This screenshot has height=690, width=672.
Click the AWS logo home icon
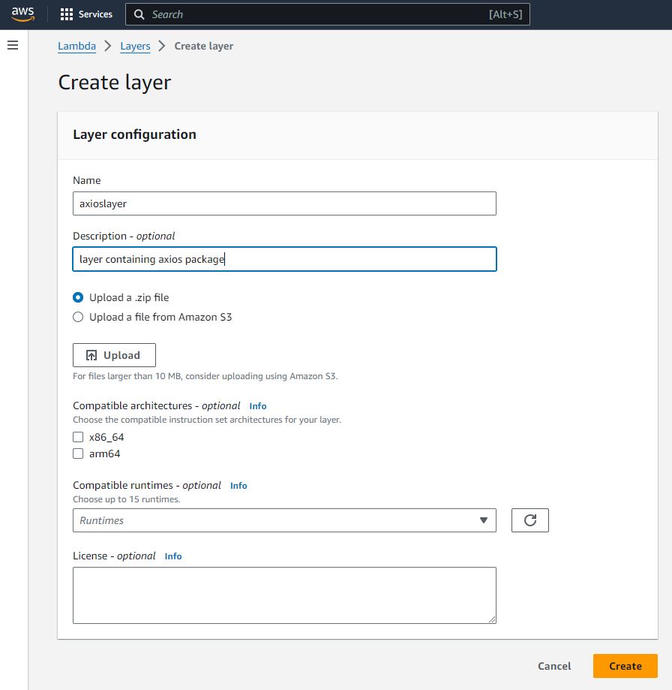(x=22, y=14)
